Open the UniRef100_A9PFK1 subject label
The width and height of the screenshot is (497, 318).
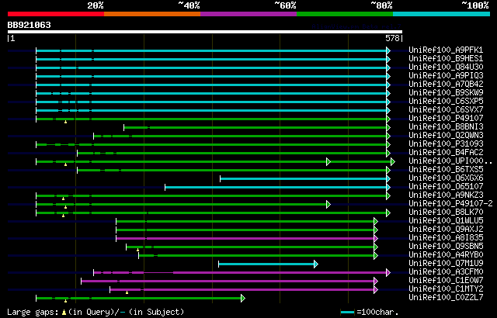pos(446,50)
